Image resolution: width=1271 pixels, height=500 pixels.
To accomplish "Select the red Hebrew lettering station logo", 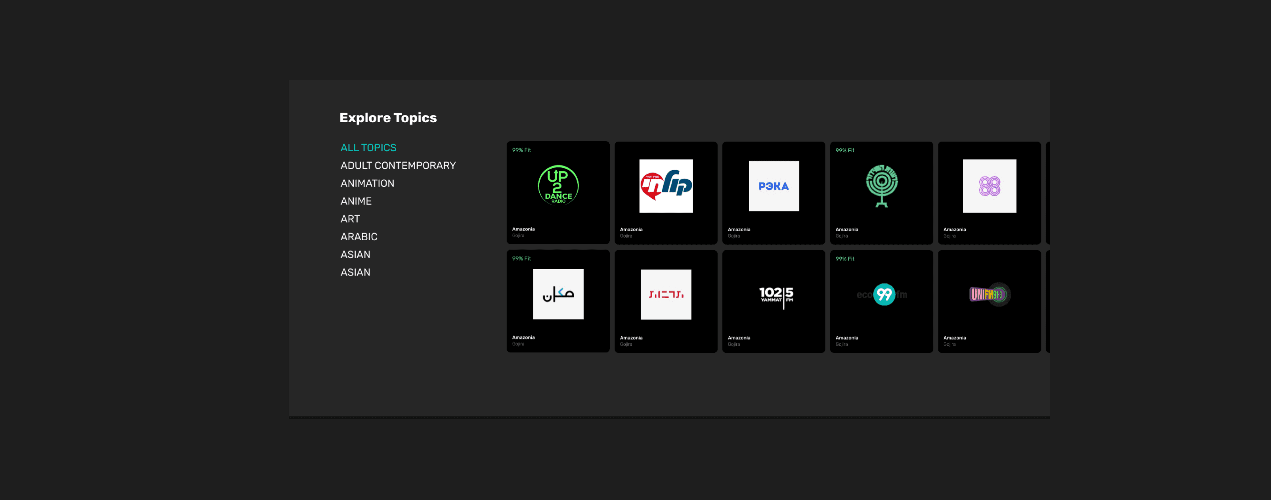I will click(666, 295).
